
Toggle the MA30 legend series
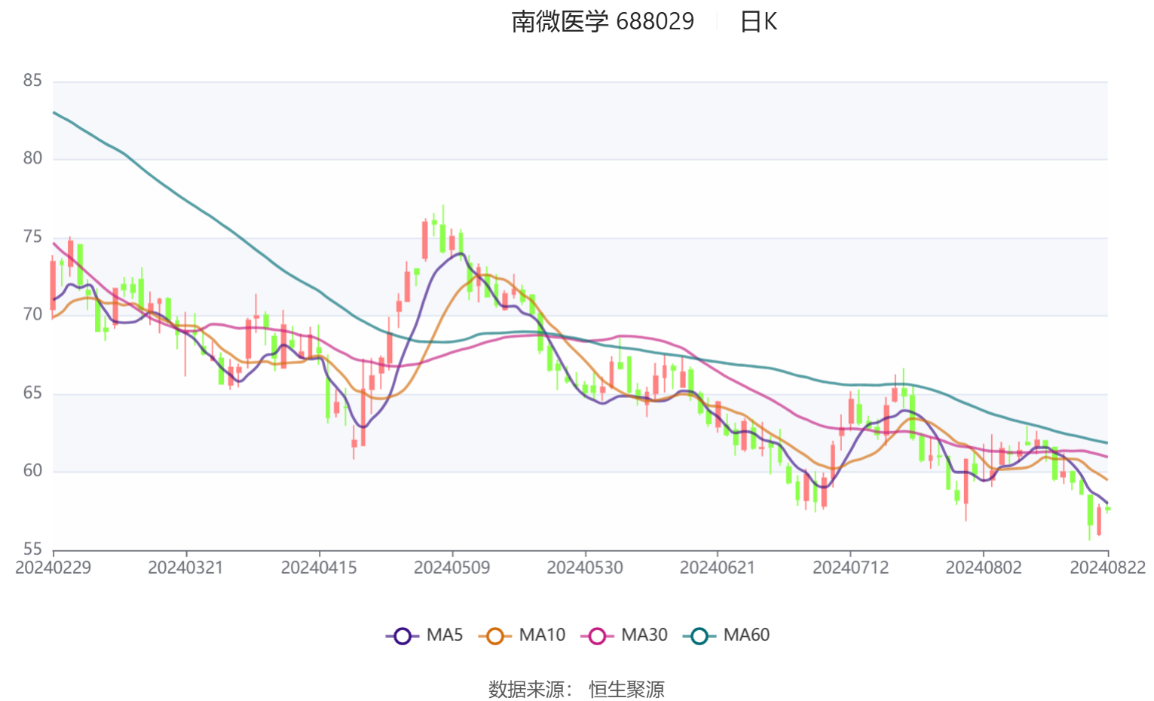[624, 635]
